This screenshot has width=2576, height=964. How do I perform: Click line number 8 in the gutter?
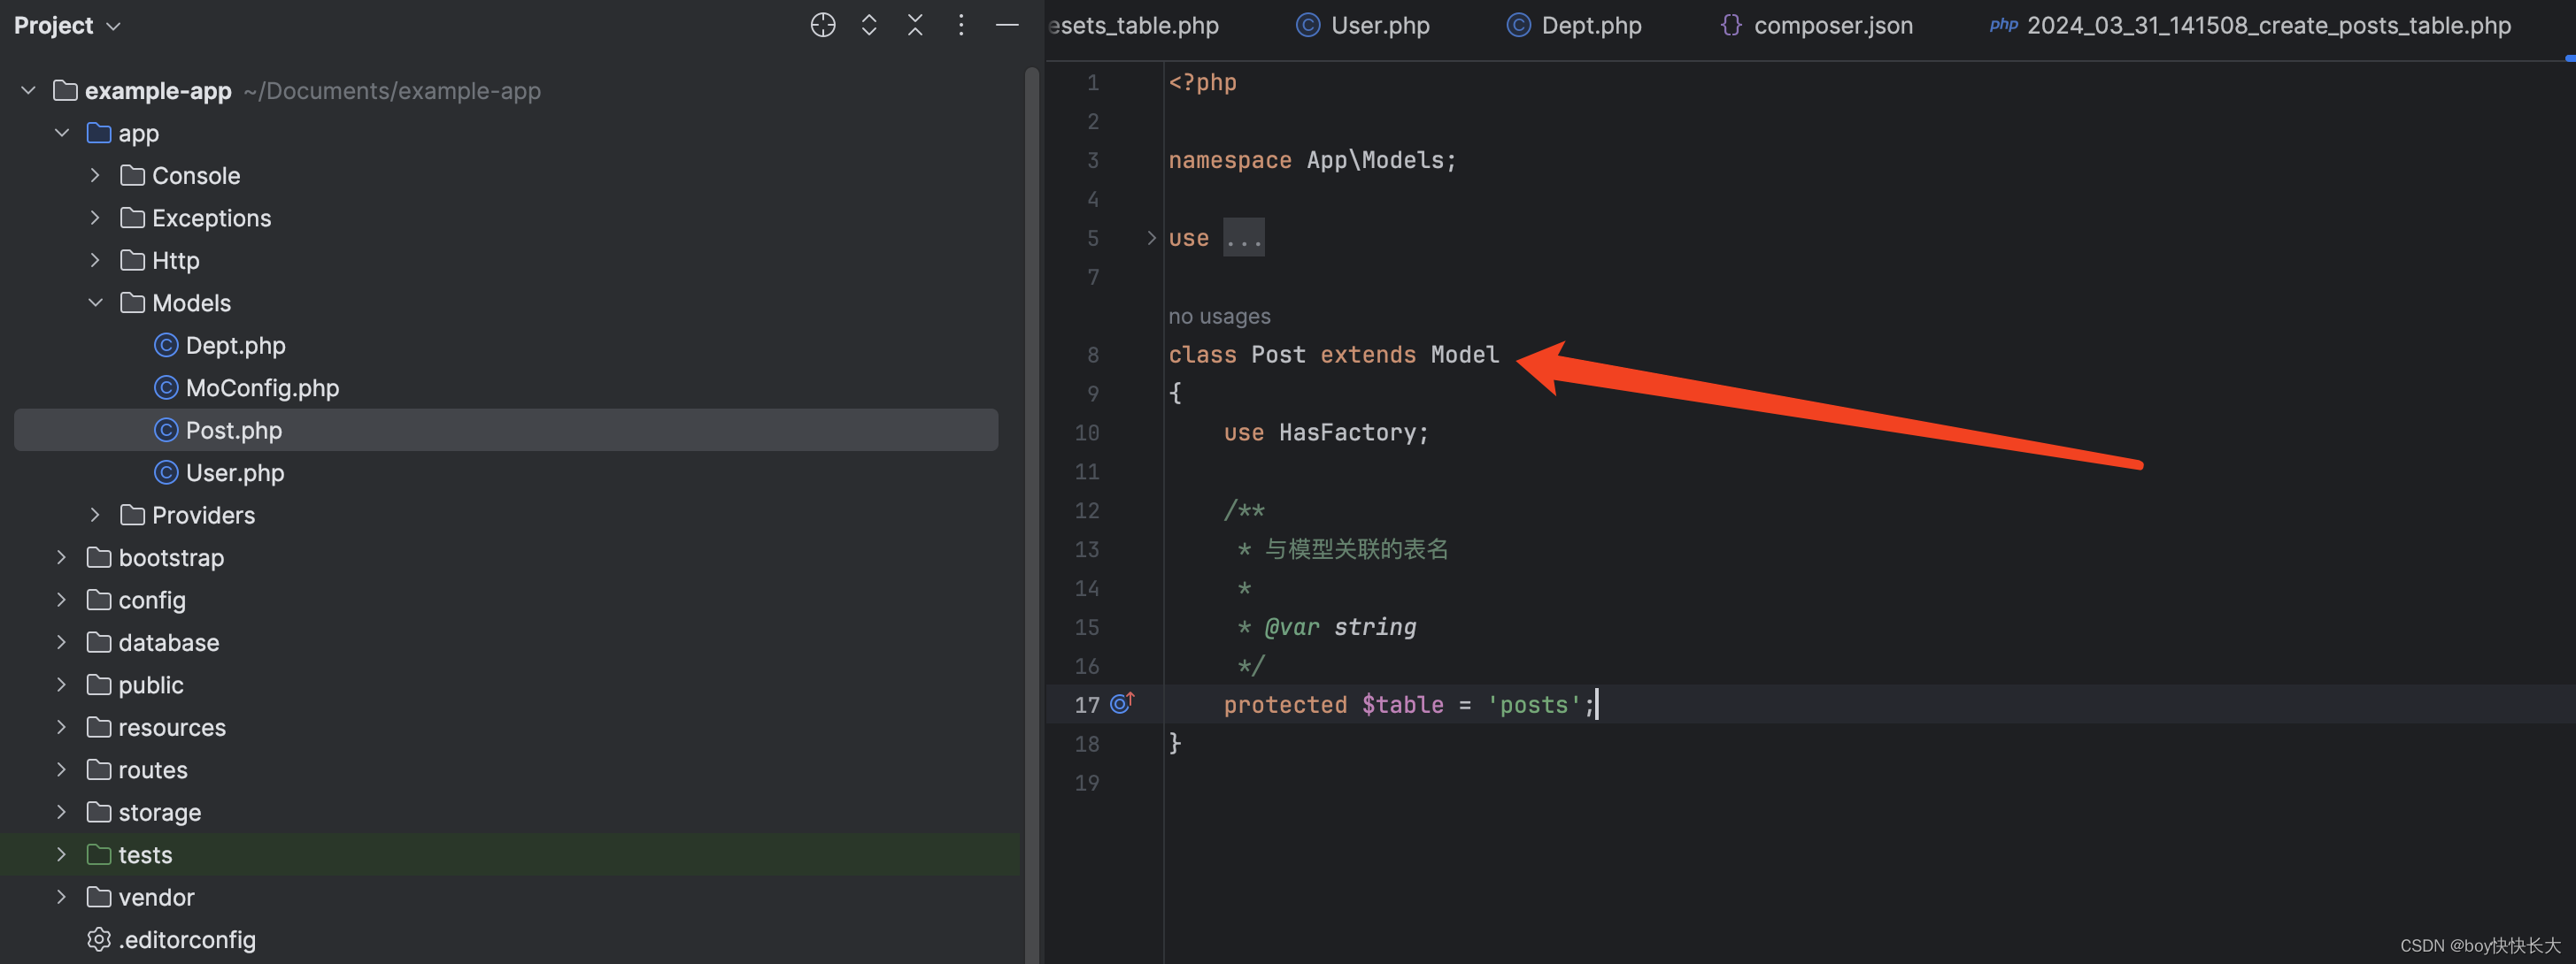coord(1092,355)
